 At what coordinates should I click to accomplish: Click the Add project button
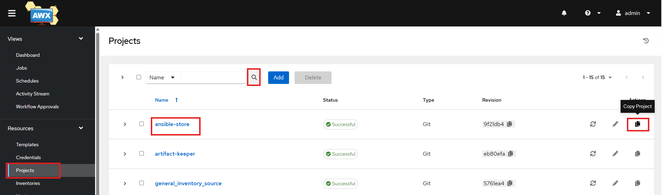tap(279, 77)
